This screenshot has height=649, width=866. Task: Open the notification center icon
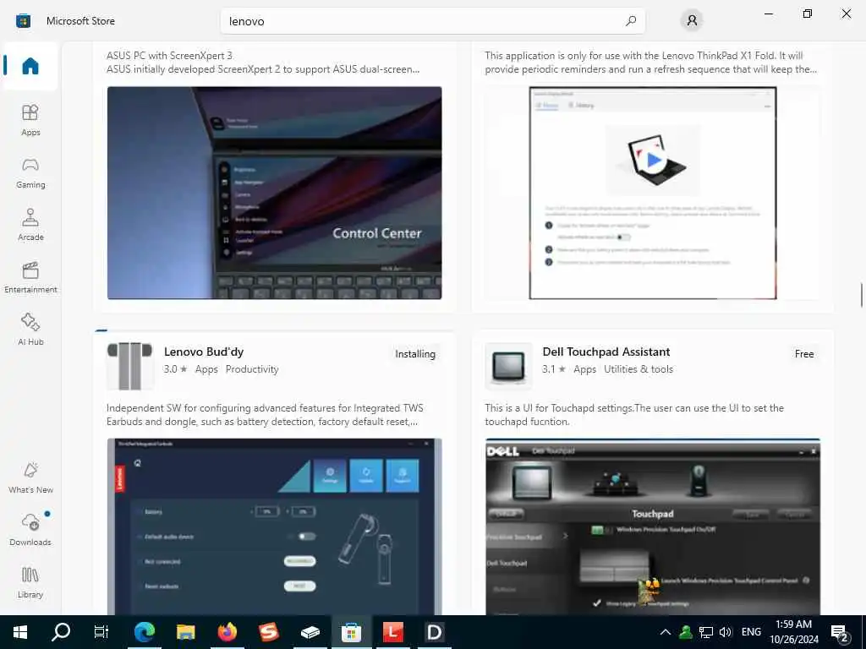point(839,632)
